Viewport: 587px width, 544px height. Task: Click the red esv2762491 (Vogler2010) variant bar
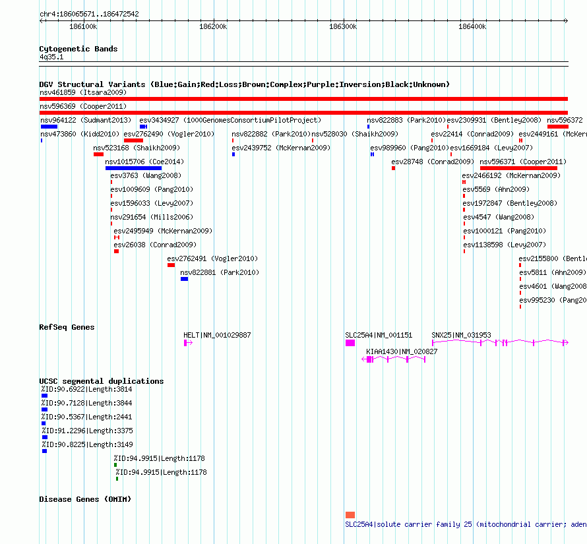pos(171,265)
